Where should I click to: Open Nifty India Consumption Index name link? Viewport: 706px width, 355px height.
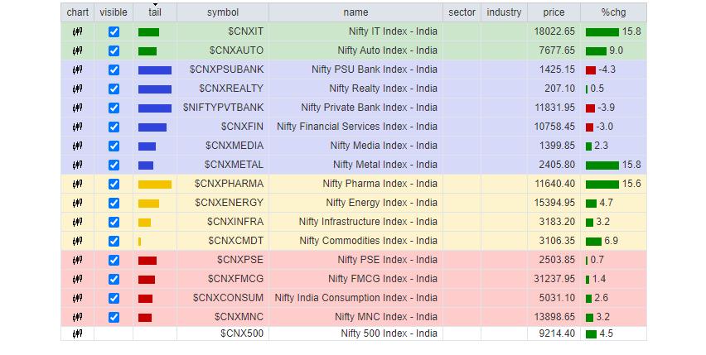click(355, 298)
